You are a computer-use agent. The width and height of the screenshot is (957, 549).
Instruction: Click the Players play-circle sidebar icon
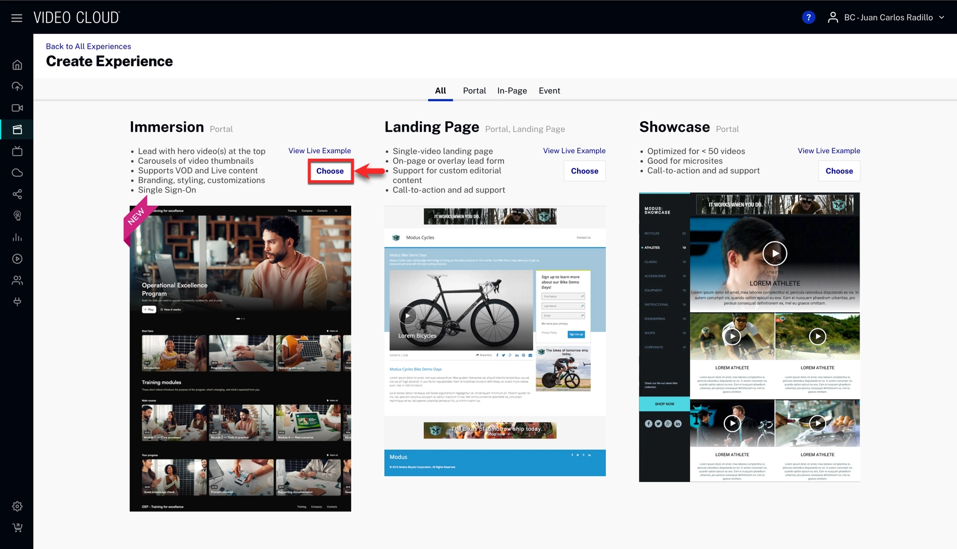click(17, 259)
